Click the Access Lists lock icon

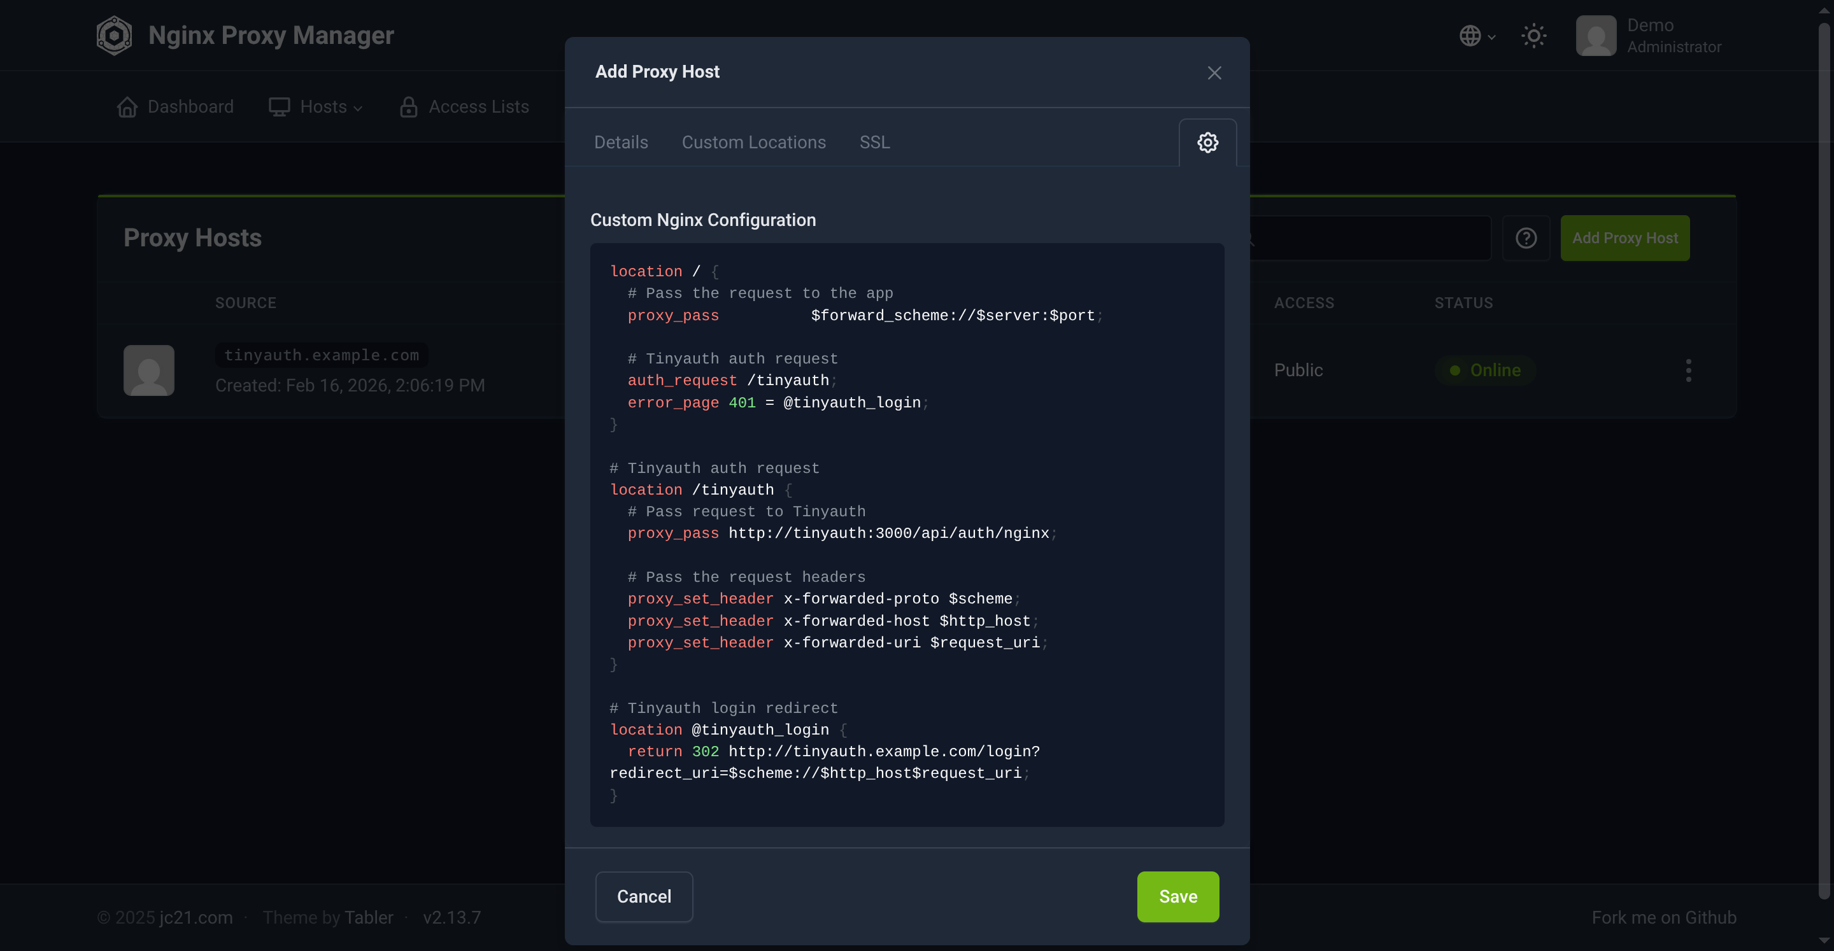coord(409,107)
